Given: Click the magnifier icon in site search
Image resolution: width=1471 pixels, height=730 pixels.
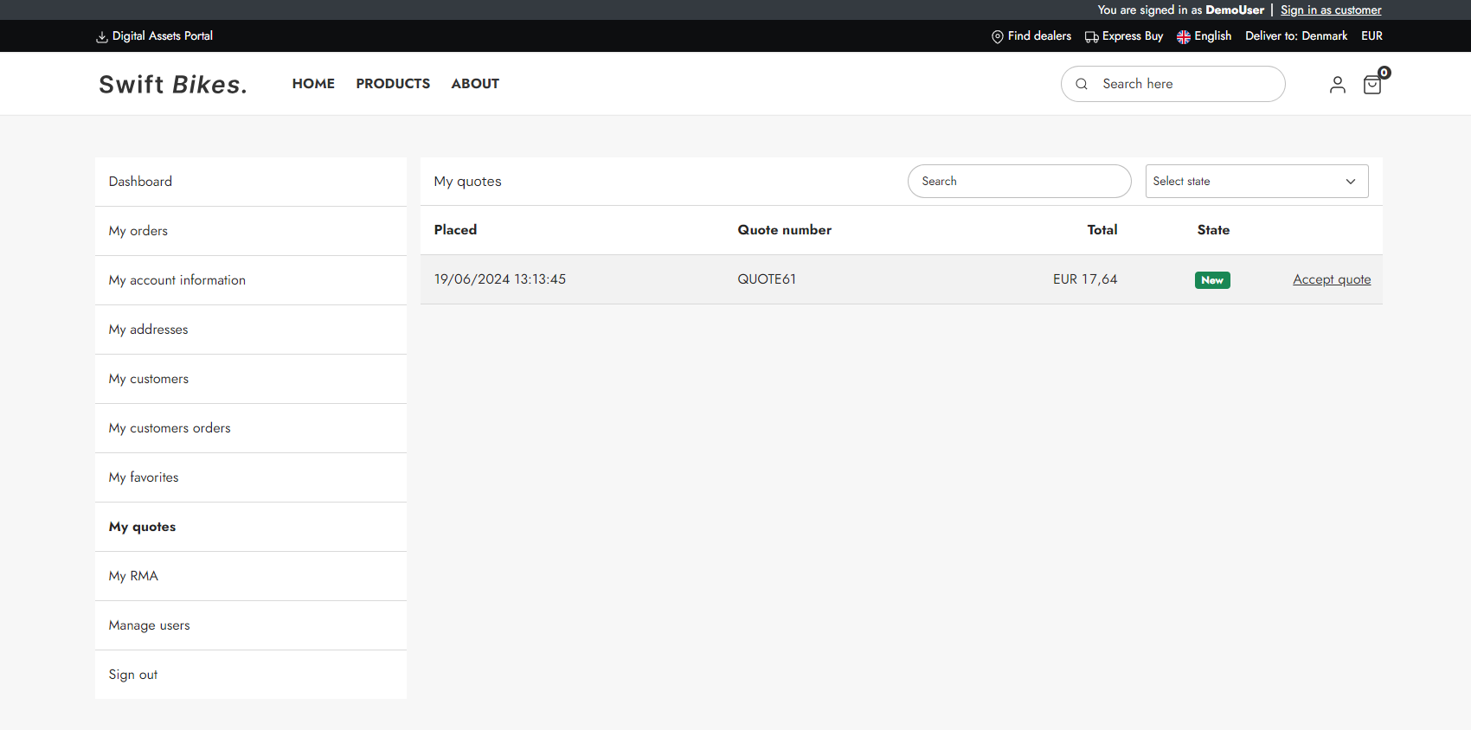Looking at the screenshot, I should click(x=1082, y=84).
